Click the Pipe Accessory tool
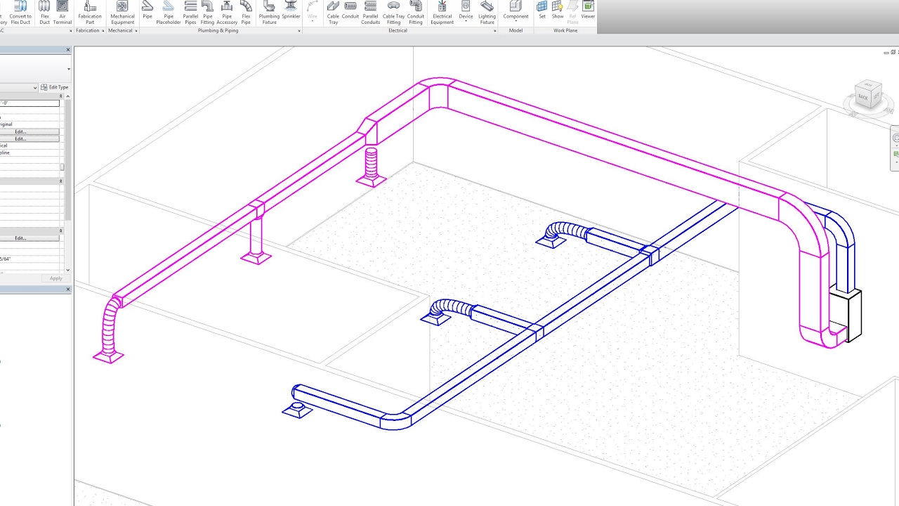 (227, 13)
